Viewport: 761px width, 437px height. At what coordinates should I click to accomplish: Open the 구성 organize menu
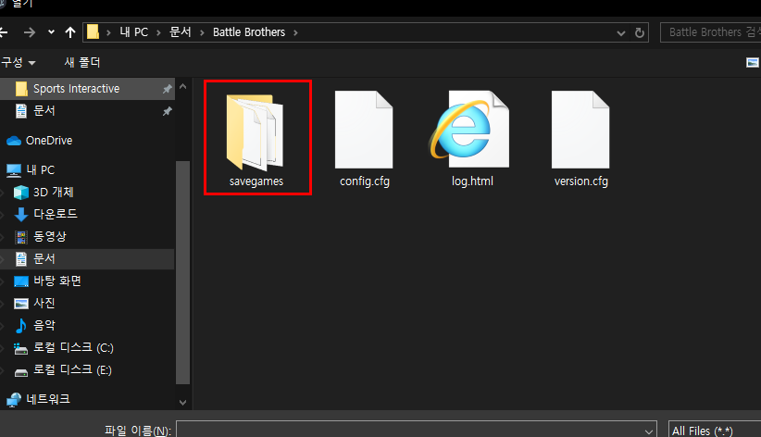coord(19,62)
